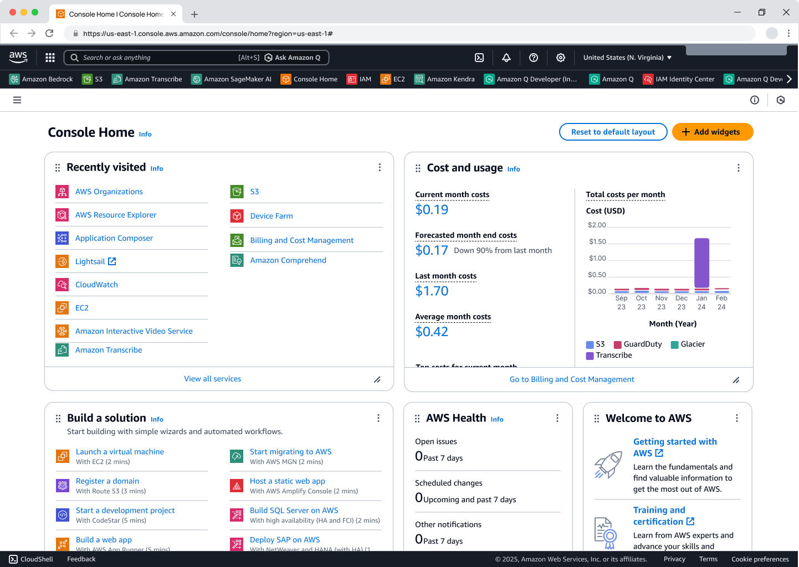Image resolution: width=799 pixels, height=567 pixels.
Task: Grab the Recently visited widget drag handle
Action: coord(58,168)
